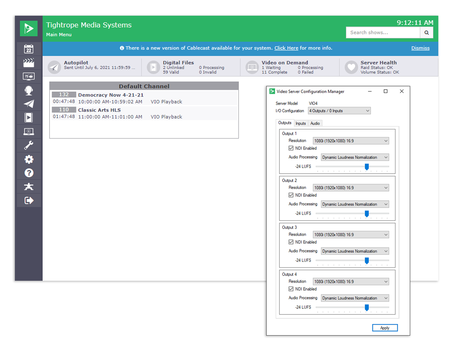
Task: Click the Video on Demand status icon
Action: pyautogui.click(x=252, y=67)
